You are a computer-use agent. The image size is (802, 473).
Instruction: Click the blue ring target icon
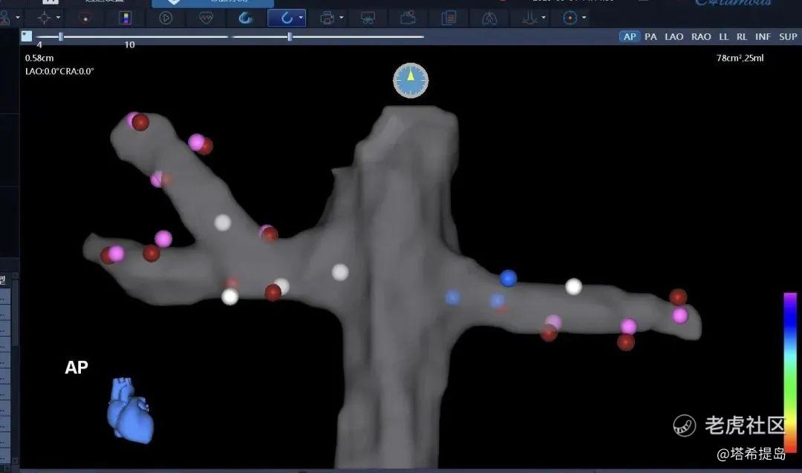pos(570,18)
